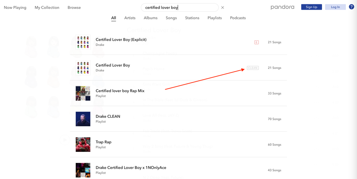The width and height of the screenshot is (357, 179).
Task: Open Trap Rap playlist cover art
Action: coord(83,144)
